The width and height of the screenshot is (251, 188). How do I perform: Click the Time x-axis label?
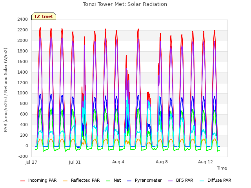coord(222,168)
